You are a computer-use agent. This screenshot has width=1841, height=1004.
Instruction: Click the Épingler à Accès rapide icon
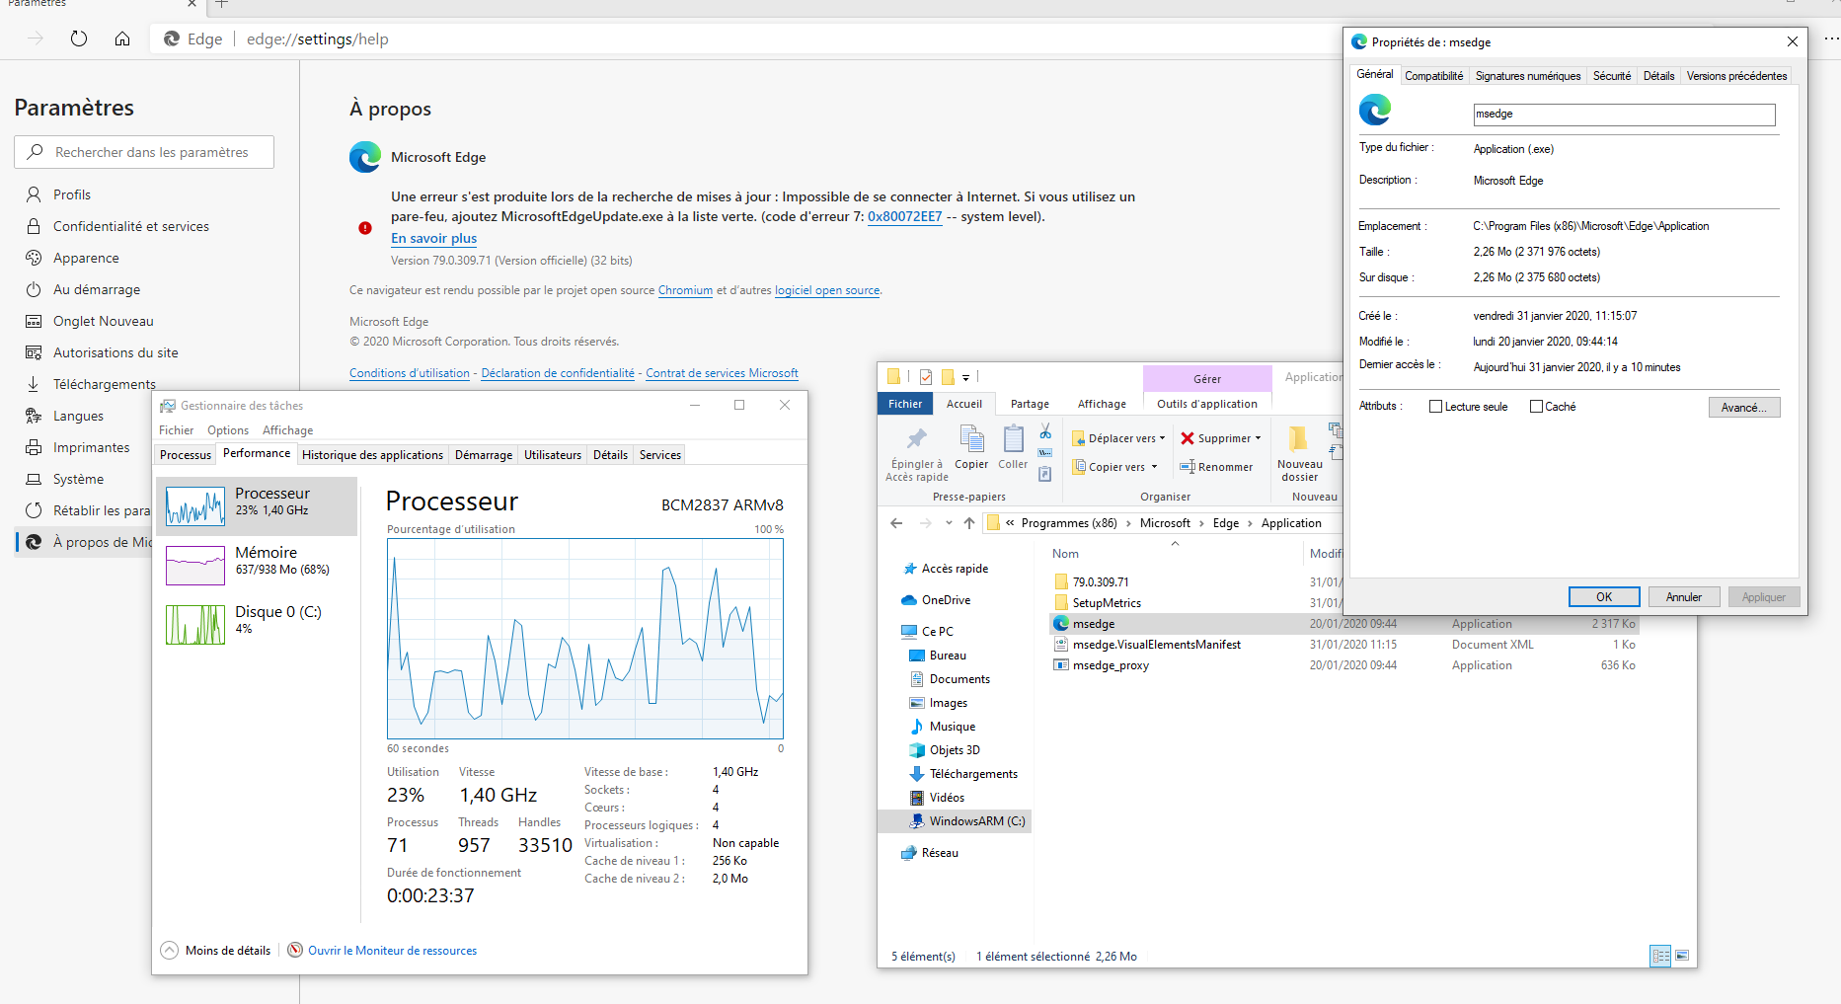coord(917,440)
